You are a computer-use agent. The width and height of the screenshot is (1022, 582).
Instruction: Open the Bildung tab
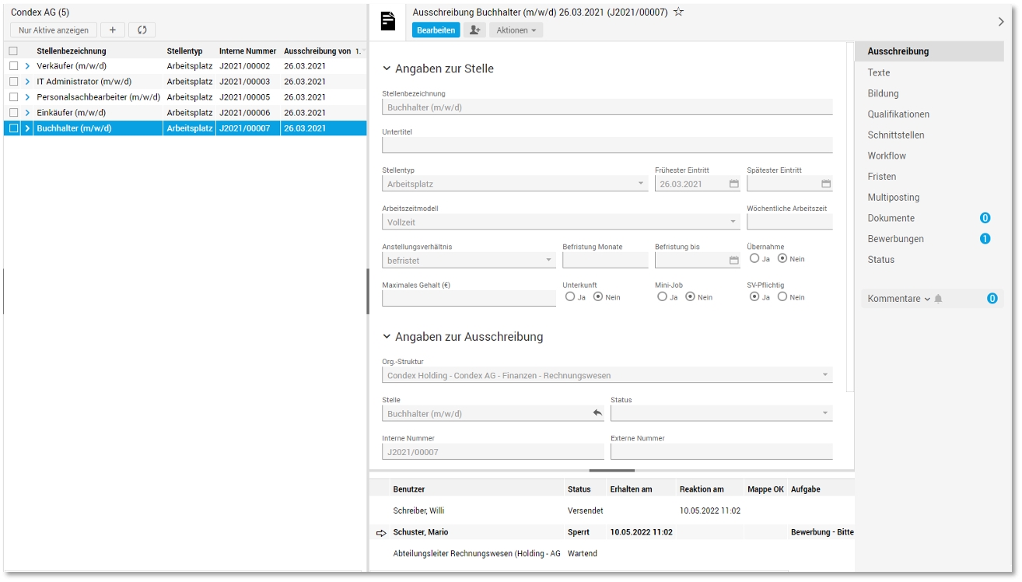pyautogui.click(x=883, y=93)
